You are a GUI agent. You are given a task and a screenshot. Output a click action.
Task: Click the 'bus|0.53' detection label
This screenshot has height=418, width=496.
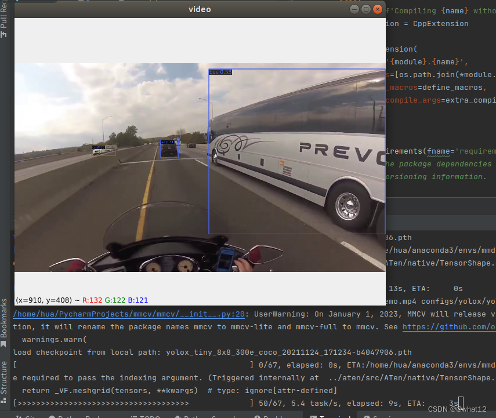[x=220, y=72]
